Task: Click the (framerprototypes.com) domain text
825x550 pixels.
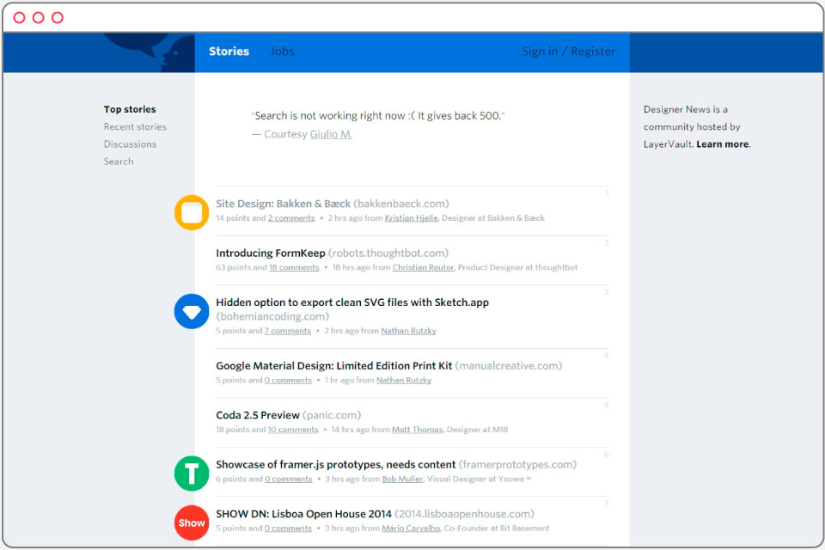Action: point(517,465)
